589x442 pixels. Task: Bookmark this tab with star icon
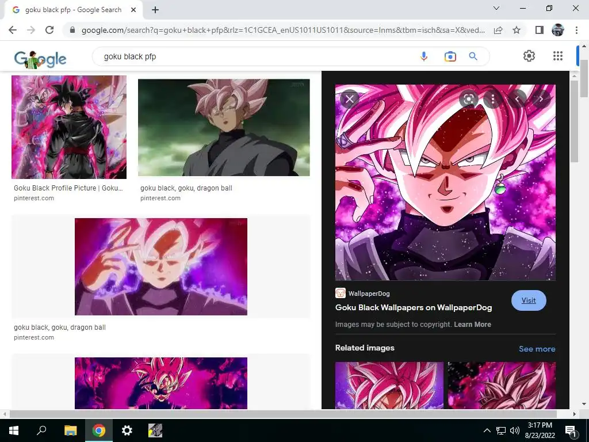[x=517, y=30]
